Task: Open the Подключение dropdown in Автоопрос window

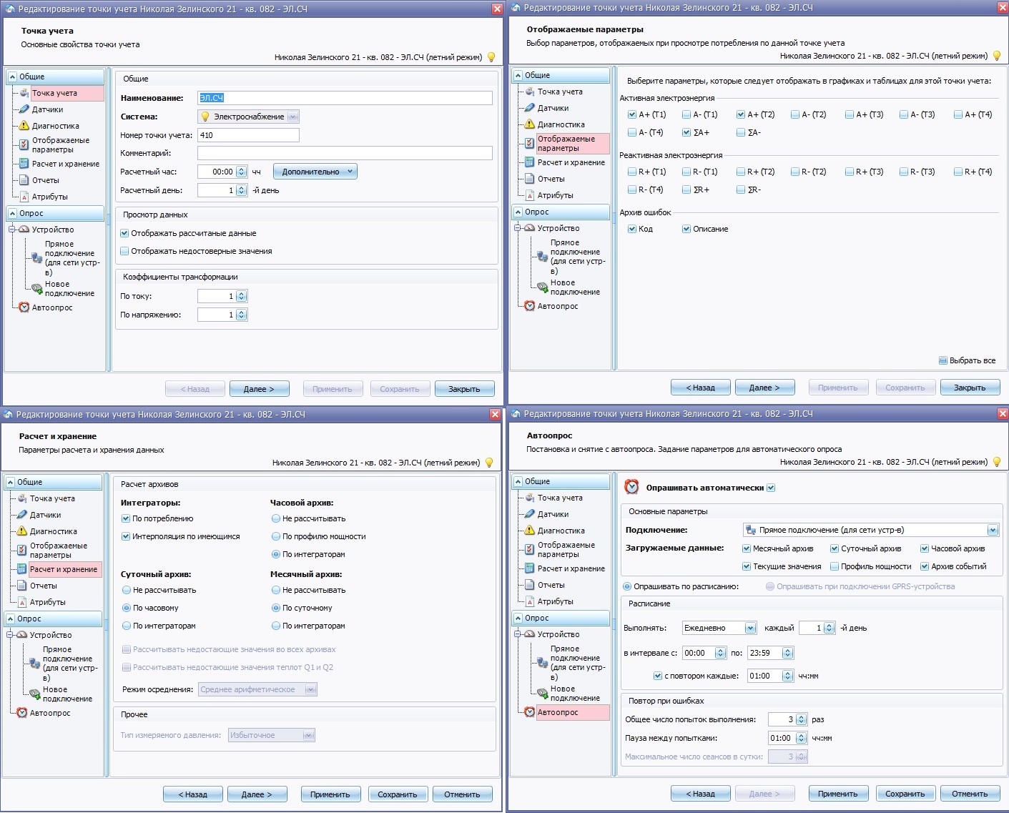Action: click(993, 530)
